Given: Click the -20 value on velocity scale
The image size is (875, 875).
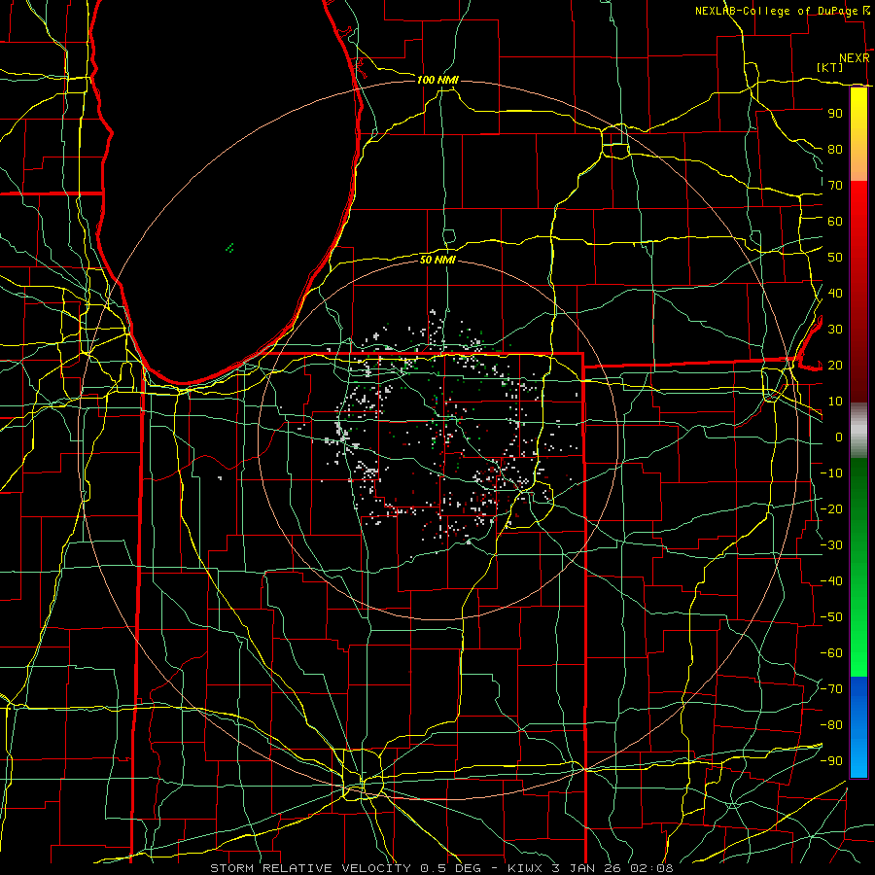Looking at the screenshot, I should [x=831, y=508].
